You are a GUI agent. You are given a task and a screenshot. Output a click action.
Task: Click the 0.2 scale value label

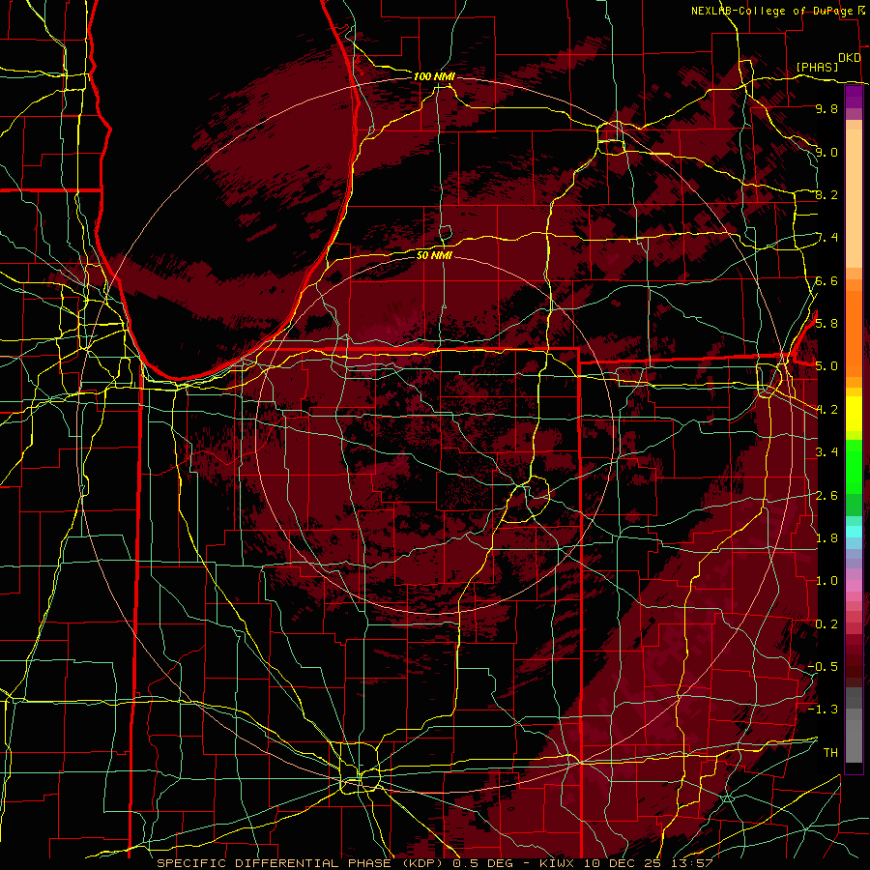(x=826, y=623)
